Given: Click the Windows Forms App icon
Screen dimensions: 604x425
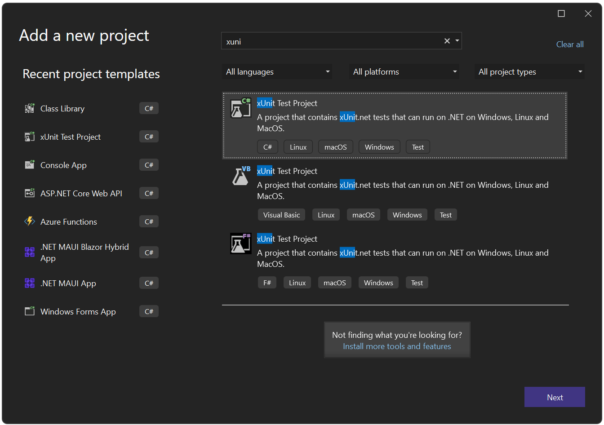Looking at the screenshot, I should coord(30,311).
